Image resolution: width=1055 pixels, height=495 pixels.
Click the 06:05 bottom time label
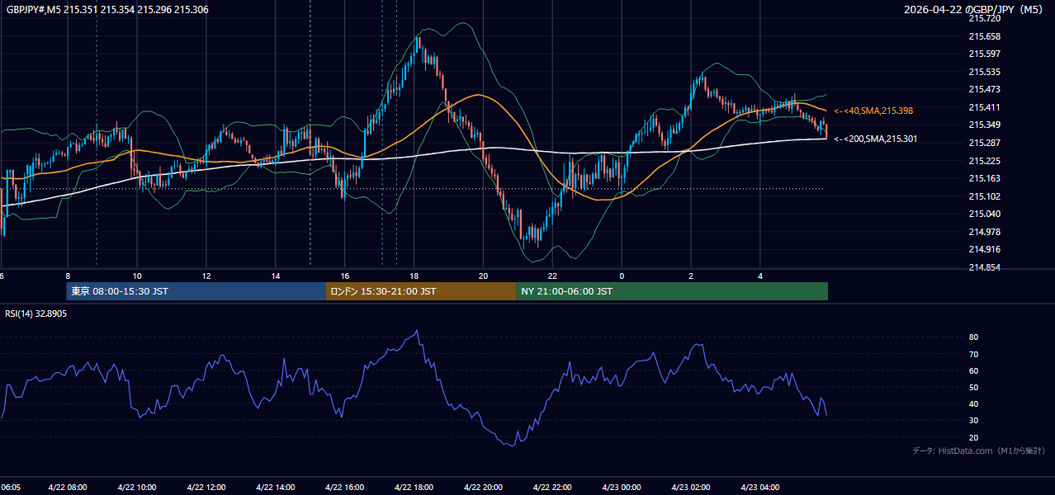(10, 488)
